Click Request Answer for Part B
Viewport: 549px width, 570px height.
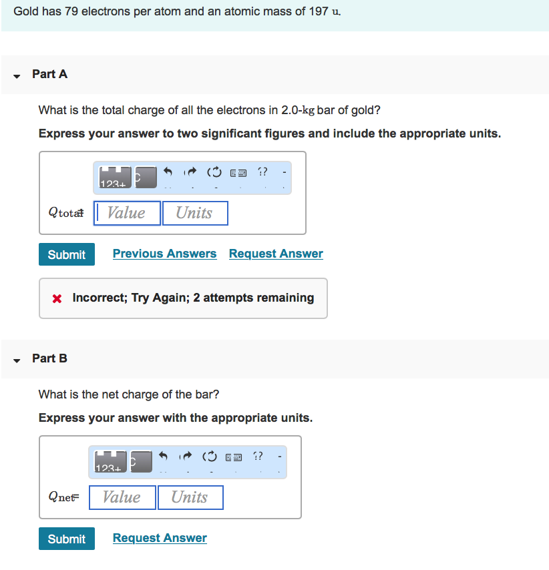[x=159, y=538]
